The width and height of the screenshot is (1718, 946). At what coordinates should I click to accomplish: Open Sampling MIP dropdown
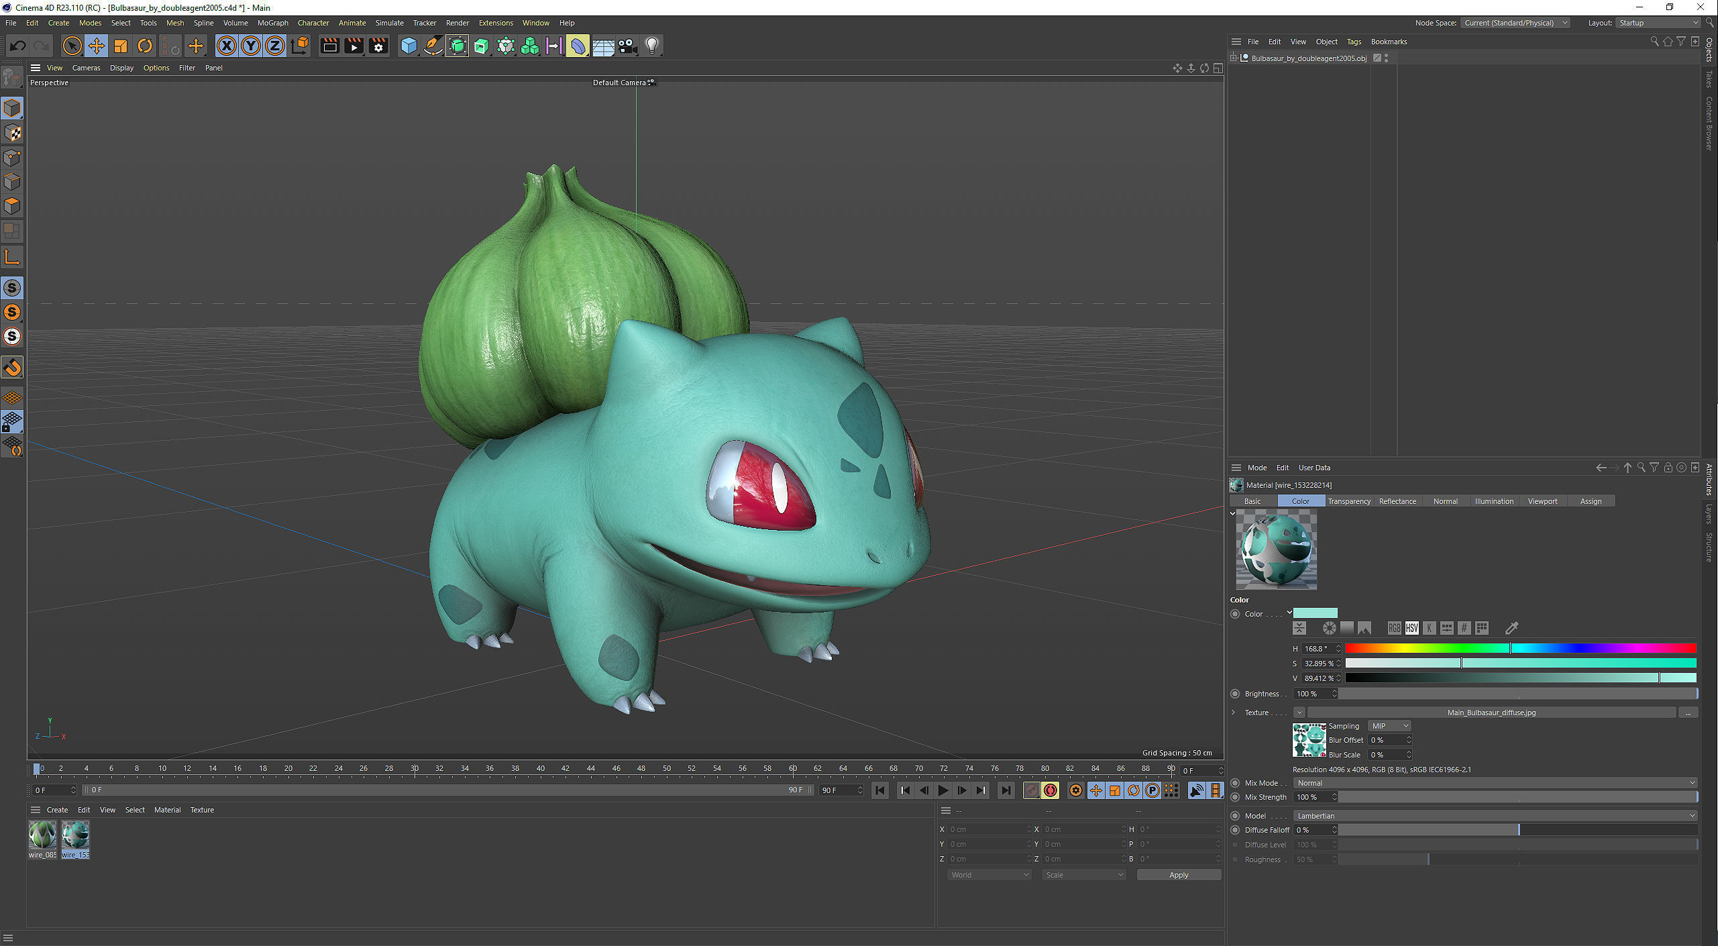(x=1389, y=726)
